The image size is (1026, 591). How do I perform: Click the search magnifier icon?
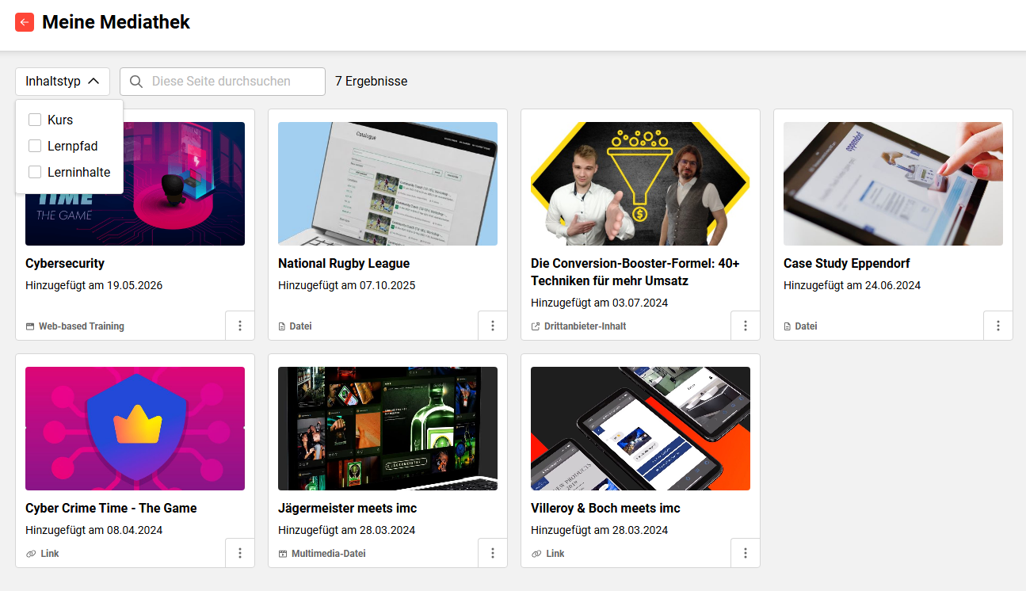pyautogui.click(x=136, y=82)
